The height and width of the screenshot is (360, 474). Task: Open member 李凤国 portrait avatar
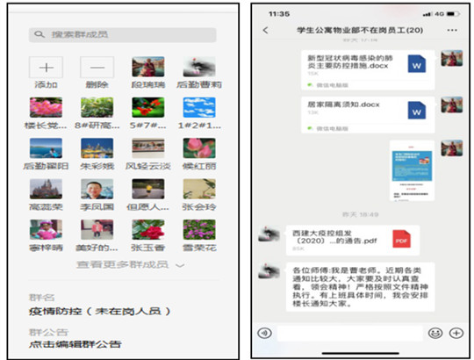97,189
